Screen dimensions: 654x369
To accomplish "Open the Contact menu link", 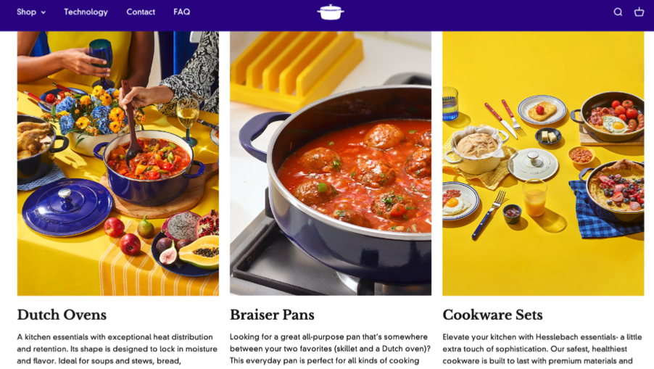I will tap(141, 12).
